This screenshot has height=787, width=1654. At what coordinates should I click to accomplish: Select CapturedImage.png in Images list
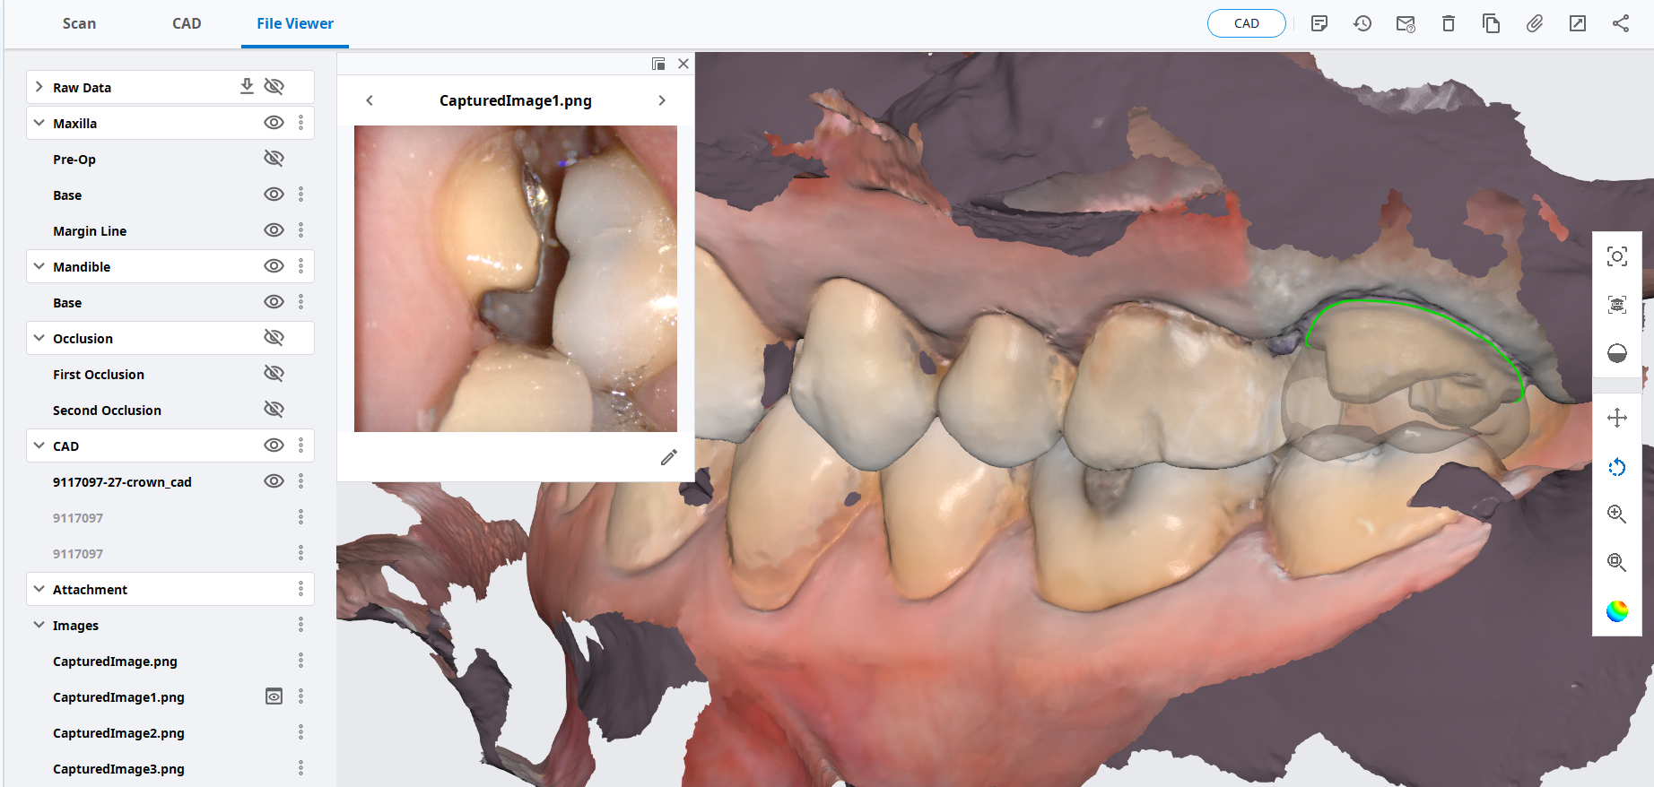[x=115, y=662]
